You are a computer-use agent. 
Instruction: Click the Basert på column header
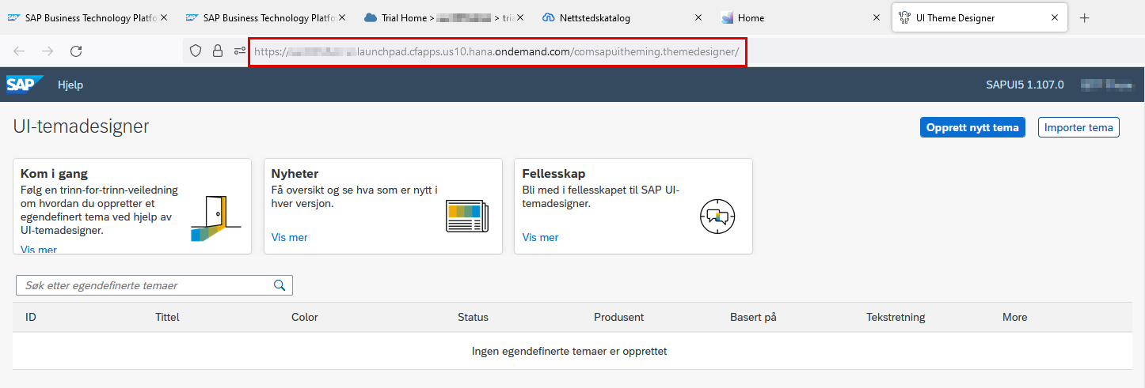tap(753, 317)
